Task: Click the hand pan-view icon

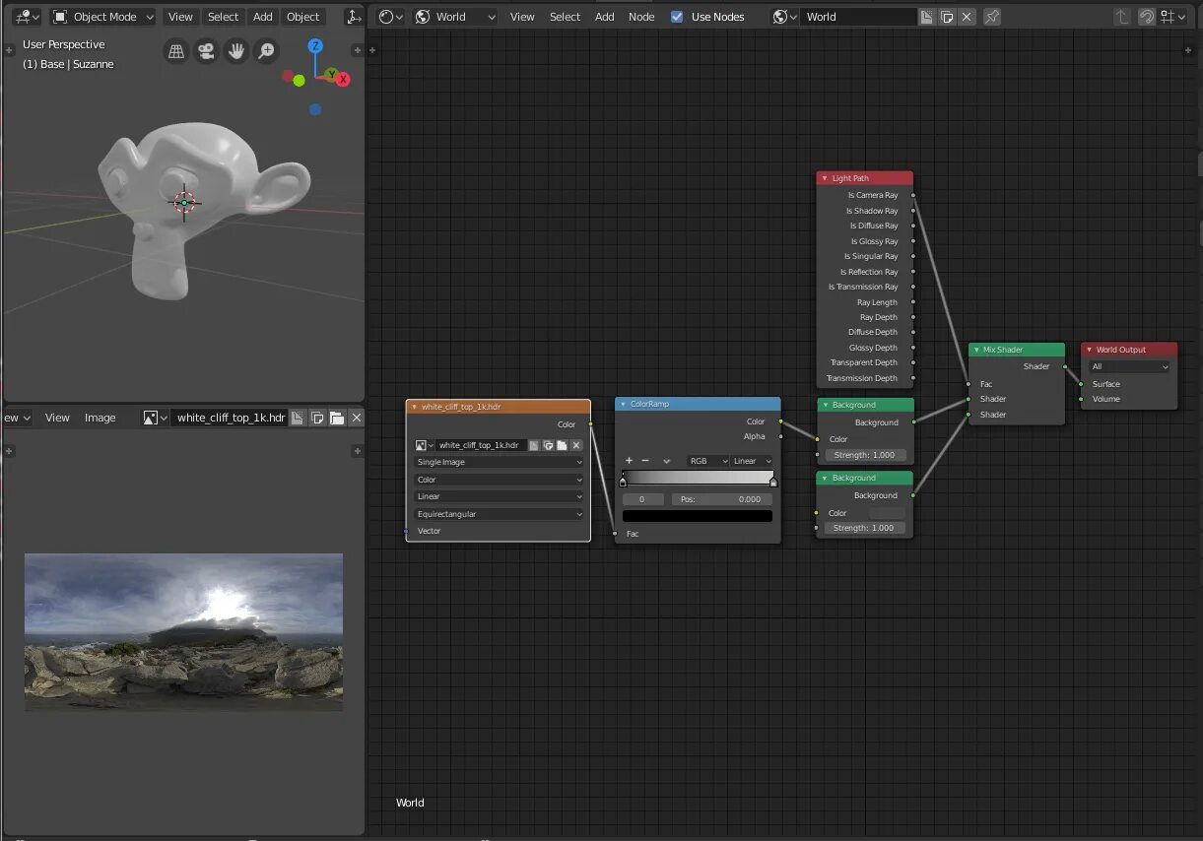Action: (x=235, y=52)
